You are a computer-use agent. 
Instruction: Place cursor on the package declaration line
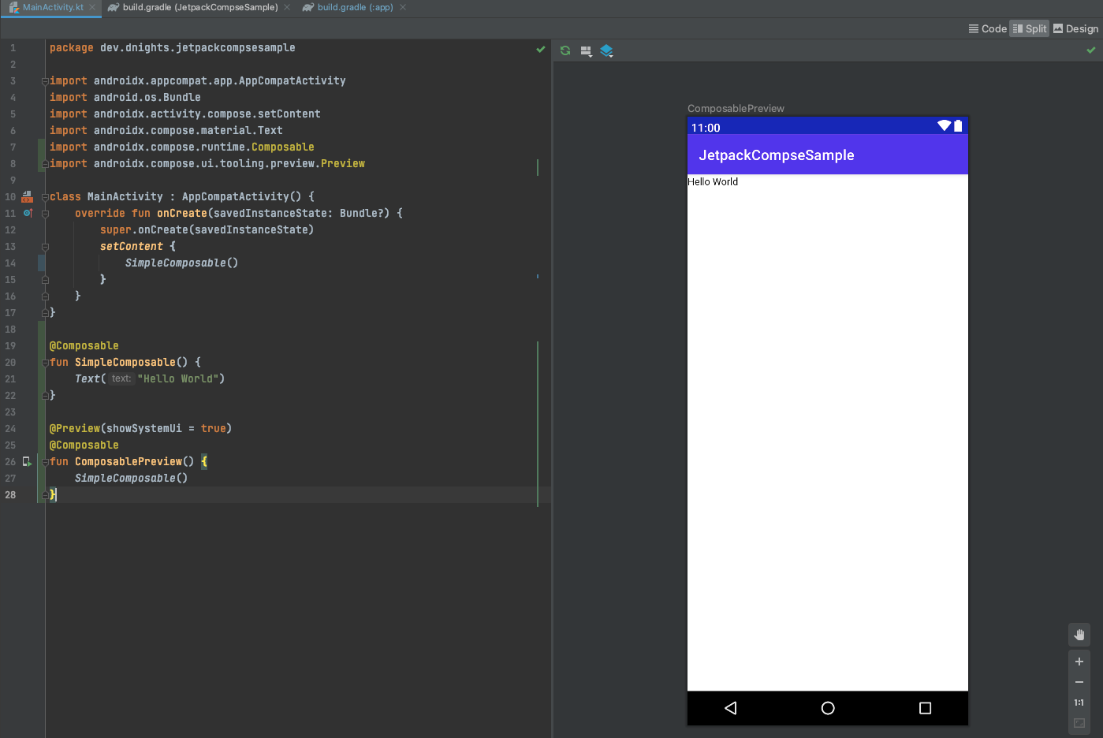pyautogui.click(x=172, y=47)
